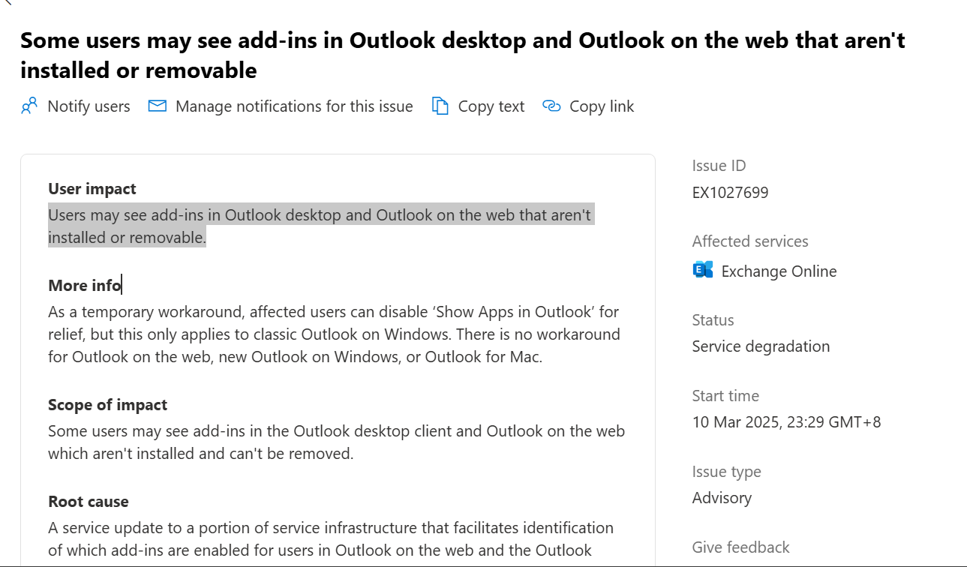This screenshot has height=567, width=967.
Task: Click the Issue ID label
Action: pos(719,166)
